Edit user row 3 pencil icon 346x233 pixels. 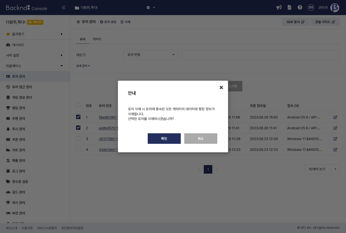pos(335,139)
